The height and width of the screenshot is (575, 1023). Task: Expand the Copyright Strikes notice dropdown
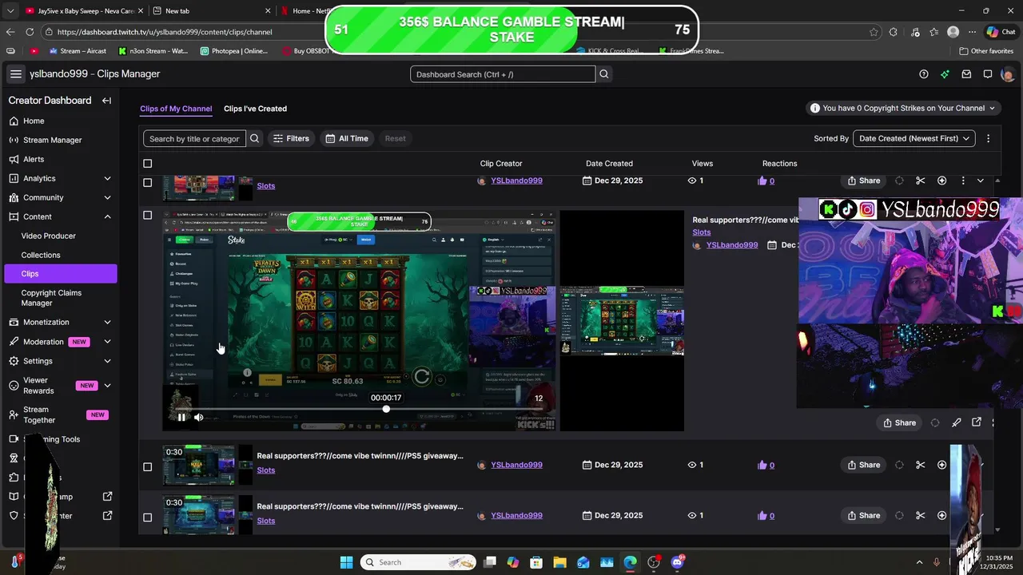904,108
